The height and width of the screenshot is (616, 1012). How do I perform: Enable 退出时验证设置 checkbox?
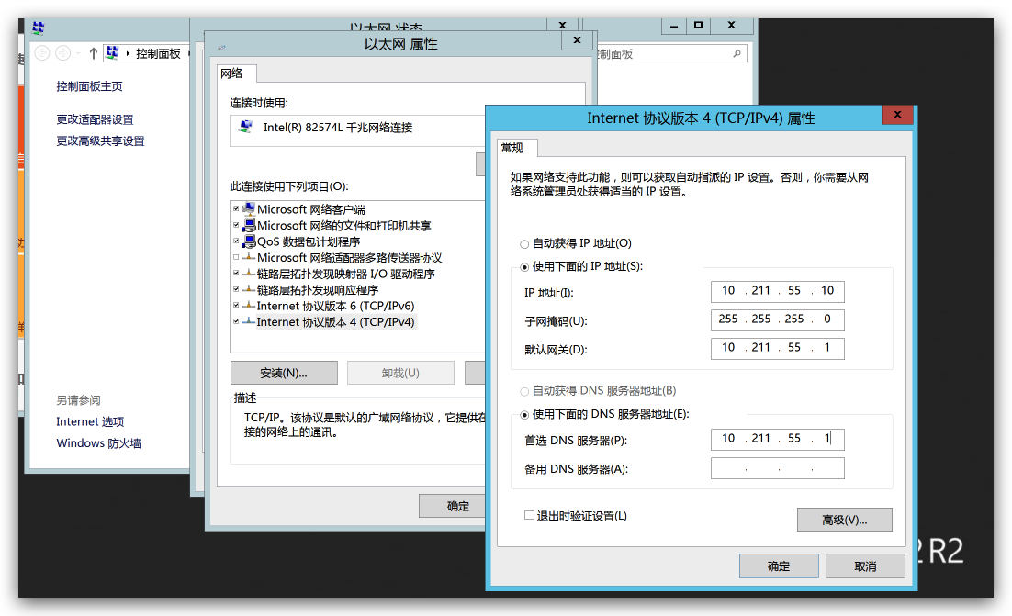pos(529,516)
